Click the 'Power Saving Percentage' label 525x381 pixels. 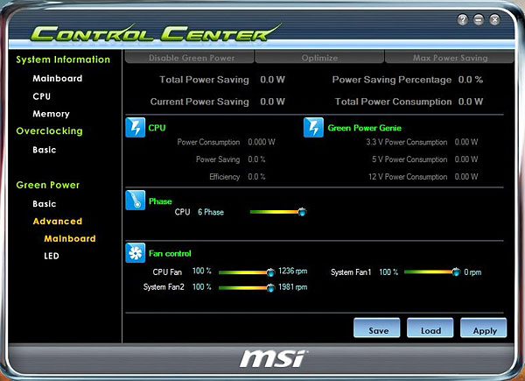(392, 80)
